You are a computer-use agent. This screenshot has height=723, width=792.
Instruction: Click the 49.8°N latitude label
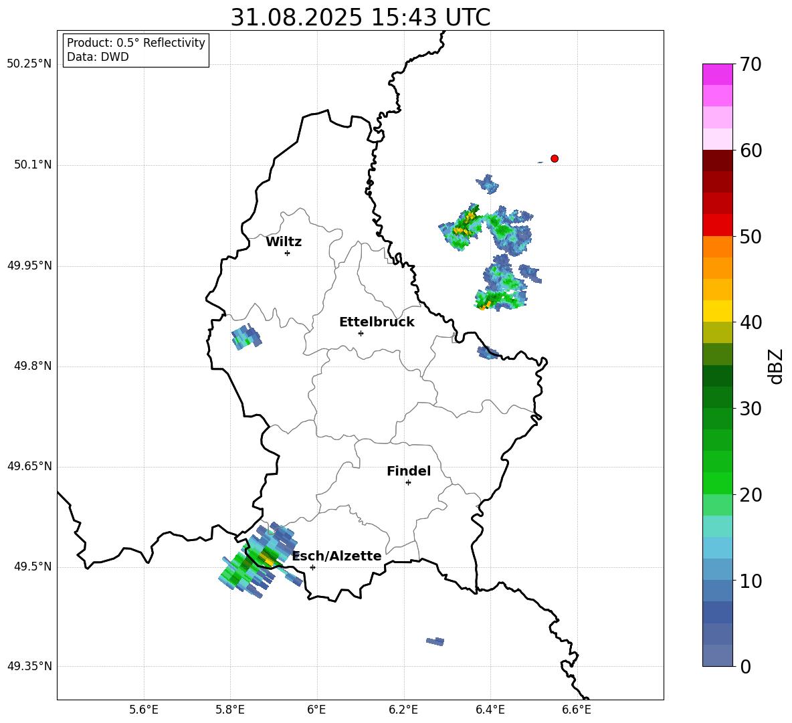click(x=33, y=366)
